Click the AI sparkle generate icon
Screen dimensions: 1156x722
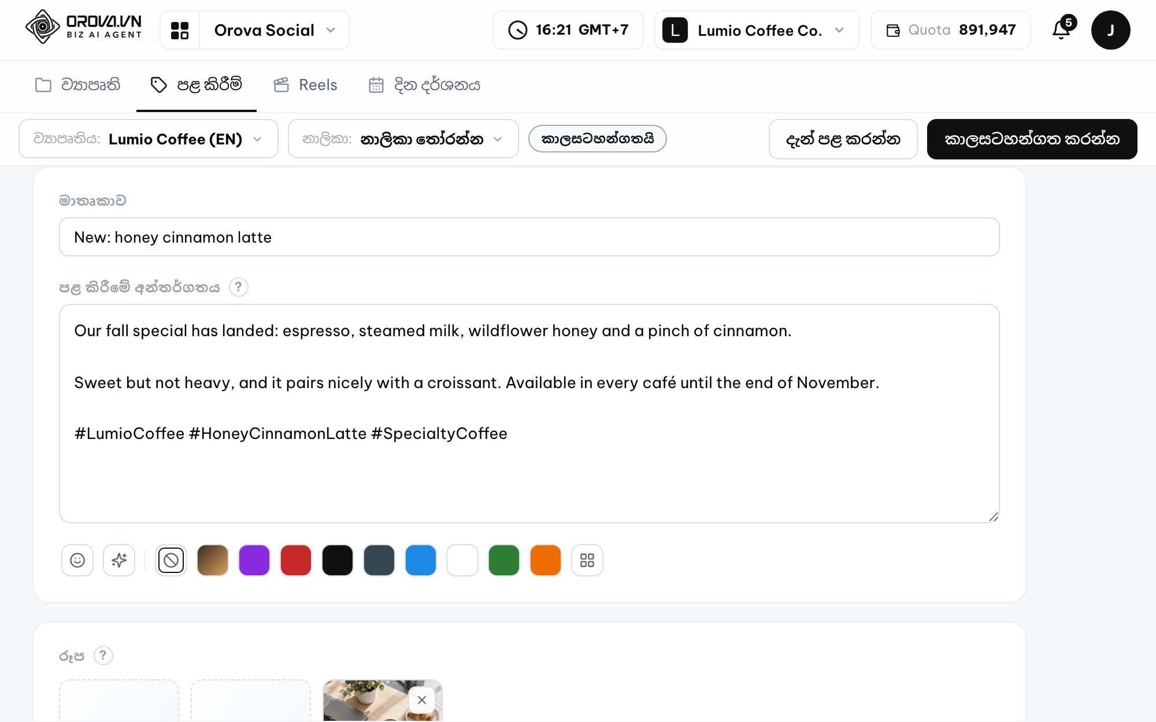[119, 560]
